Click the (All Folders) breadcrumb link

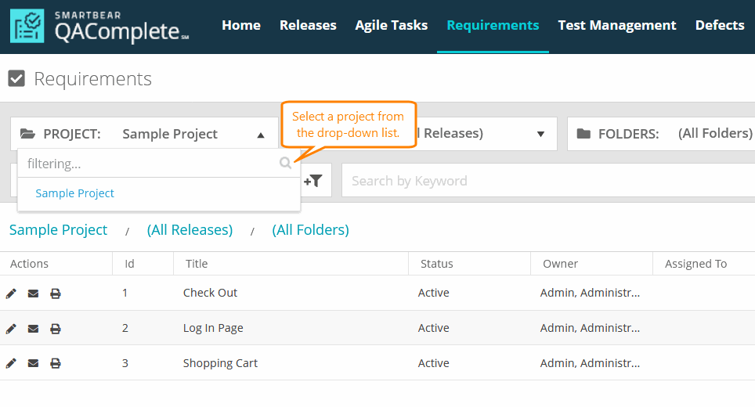pos(310,230)
